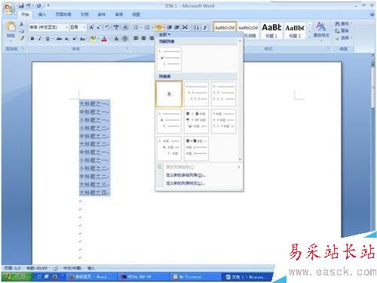This screenshot has height=283, width=377.
Task: Toggle character shading on the text
Action: (116, 38)
